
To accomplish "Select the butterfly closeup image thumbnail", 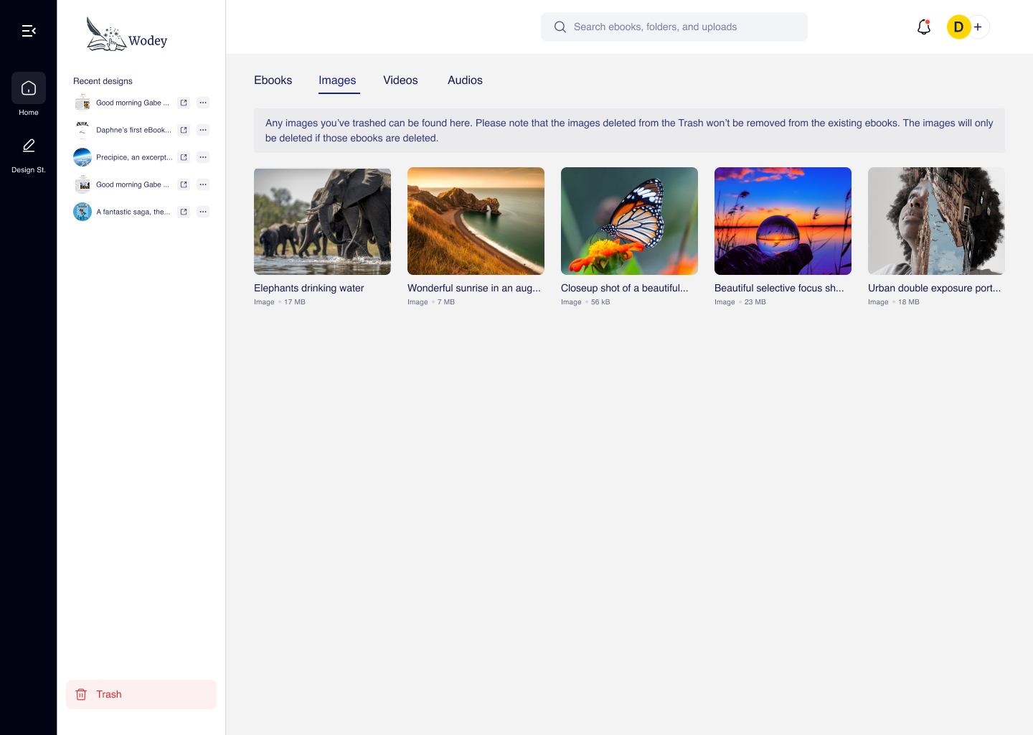I will (x=629, y=221).
